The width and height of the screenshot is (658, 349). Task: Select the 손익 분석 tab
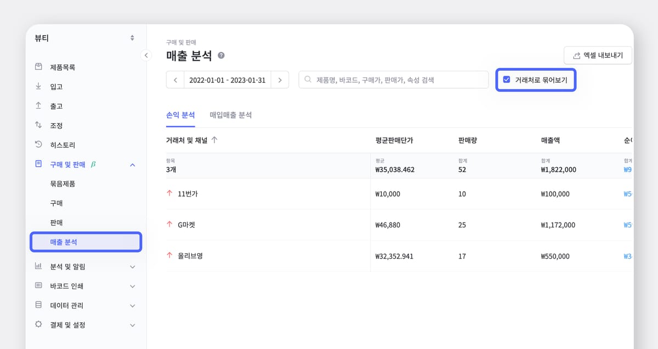[x=180, y=116]
